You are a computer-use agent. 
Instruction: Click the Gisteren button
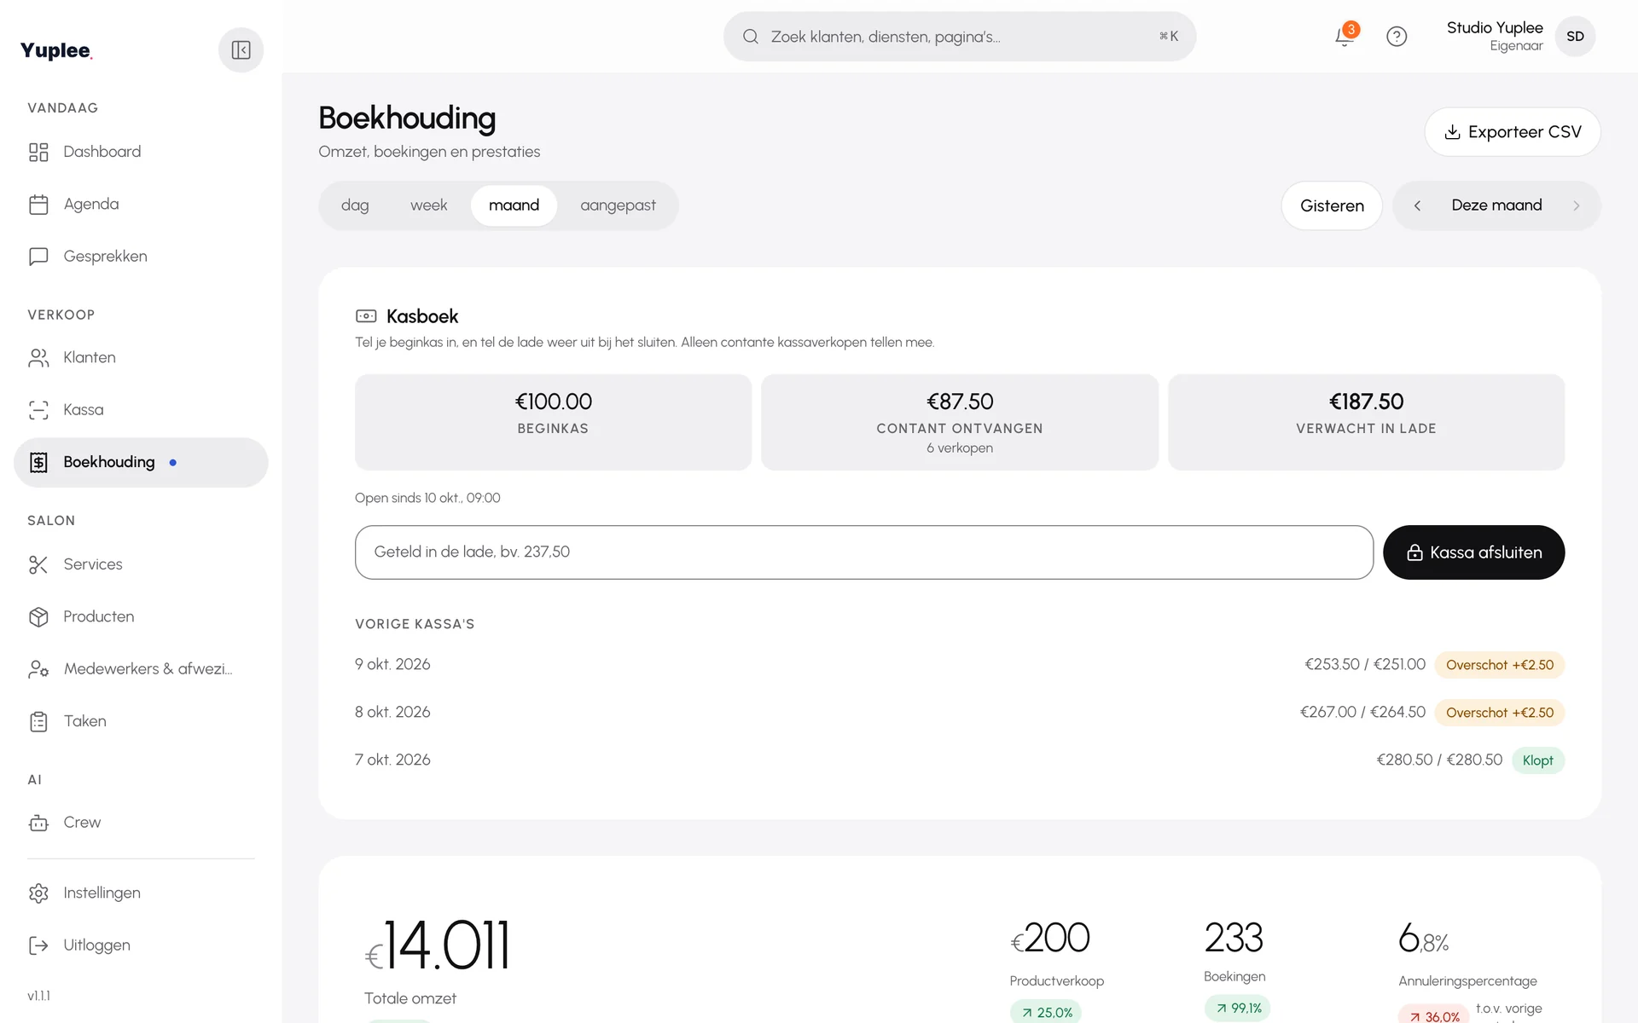pos(1332,205)
